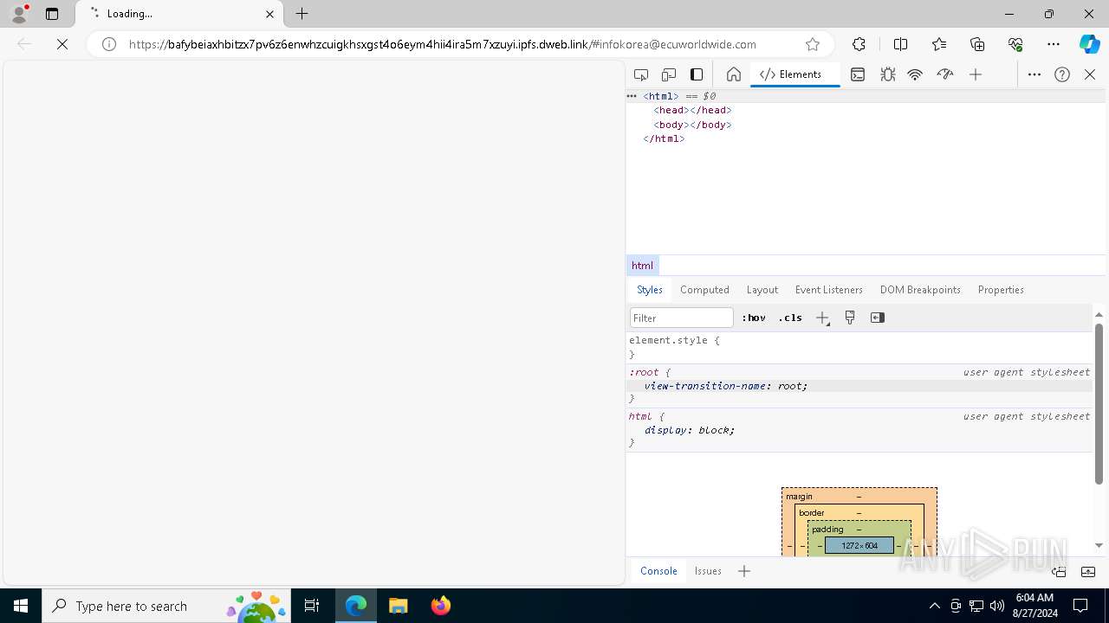Viewport: 1109px width, 623px height.
Task: Select the <html> node in DOM tree
Action: pyautogui.click(x=661, y=96)
